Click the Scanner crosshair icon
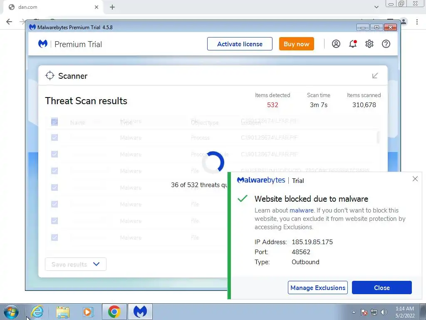This screenshot has width=426, height=320. click(50, 76)
